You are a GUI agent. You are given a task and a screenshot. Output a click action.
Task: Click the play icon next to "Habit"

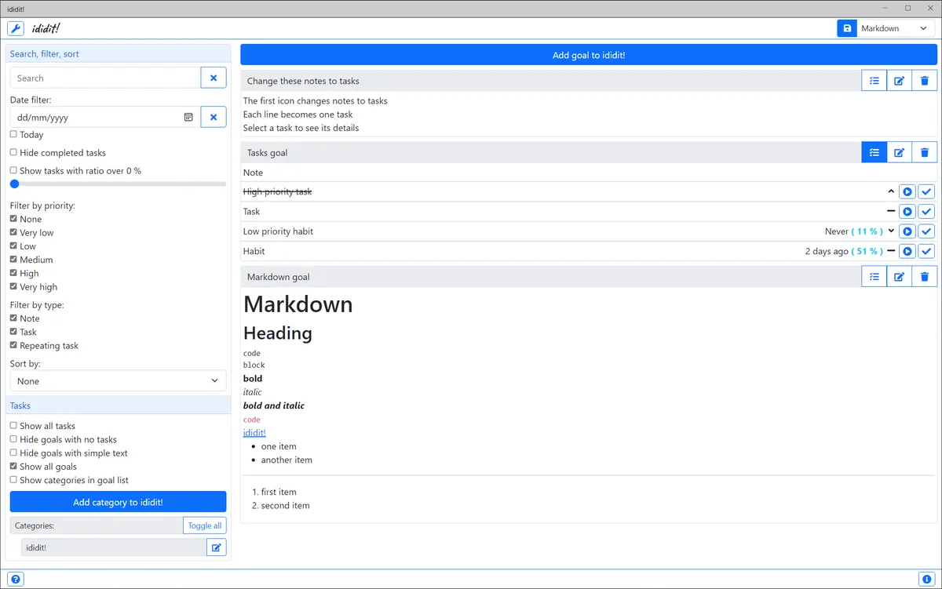(907, 251)
